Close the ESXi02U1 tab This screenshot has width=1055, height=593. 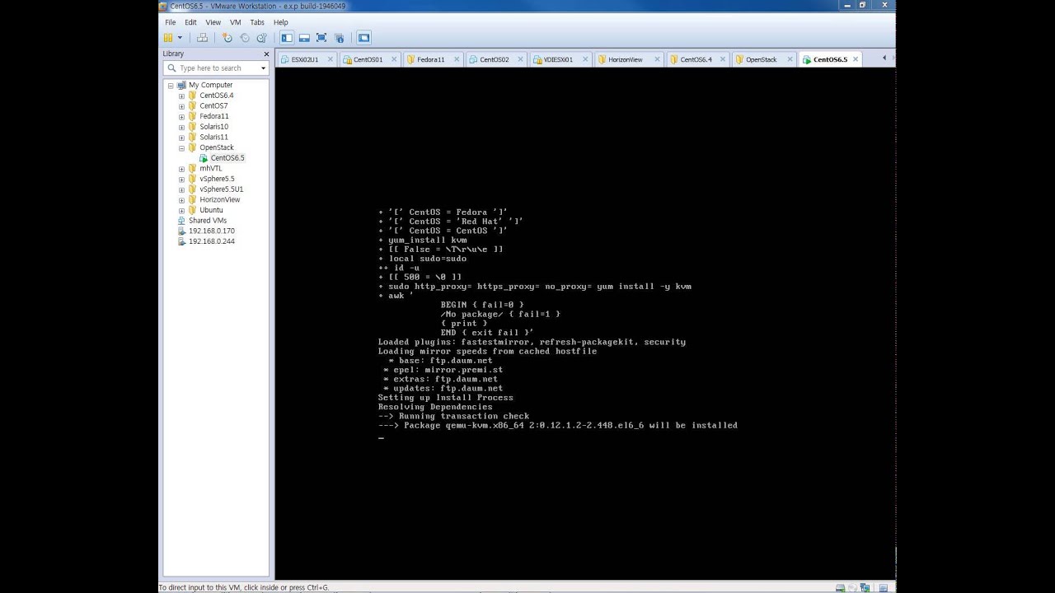(330, 59)
